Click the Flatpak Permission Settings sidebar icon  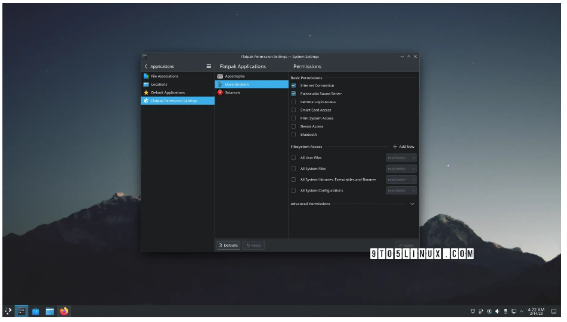point(146,101)
